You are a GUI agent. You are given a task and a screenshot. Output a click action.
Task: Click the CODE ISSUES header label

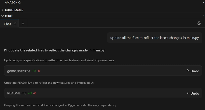coord(14,10)
